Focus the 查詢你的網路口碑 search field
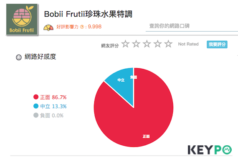This screenshot has width=238, height=159. click(x=192, y=26)
